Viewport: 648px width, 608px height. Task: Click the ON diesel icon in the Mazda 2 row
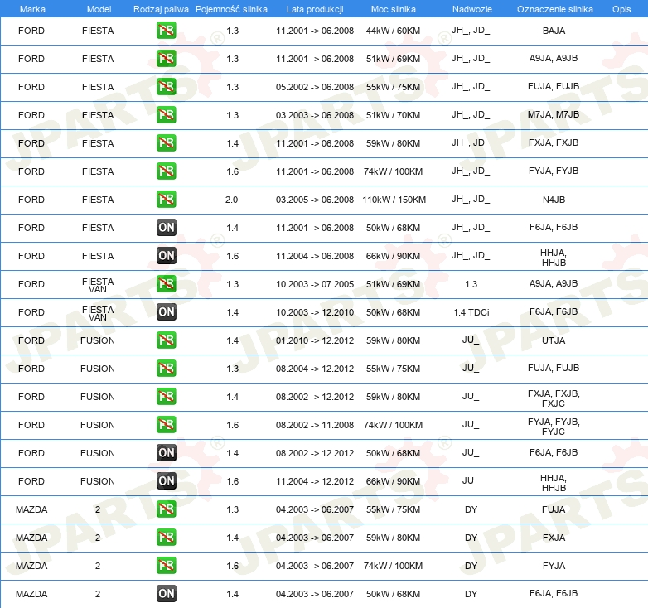click(166, 594)
